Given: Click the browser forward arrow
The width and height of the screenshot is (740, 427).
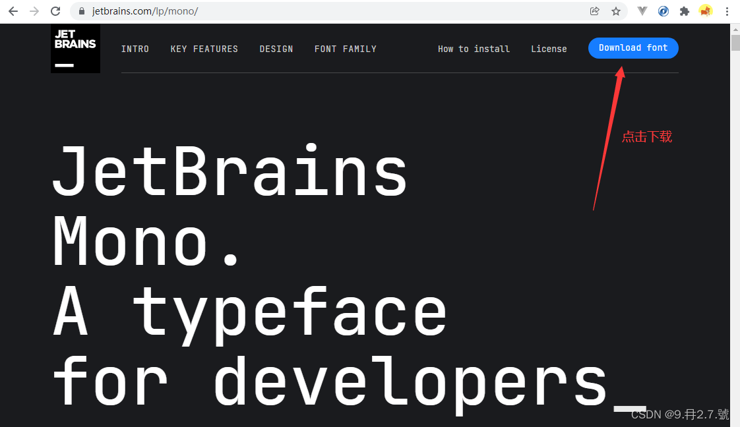Looking at the screenshot, I should pyautogui.click(x=34, y=11).
